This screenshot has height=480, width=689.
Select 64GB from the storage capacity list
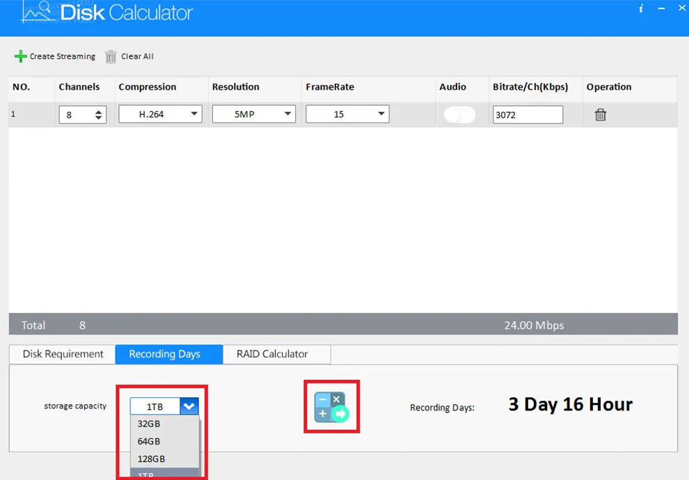point(165,441)
